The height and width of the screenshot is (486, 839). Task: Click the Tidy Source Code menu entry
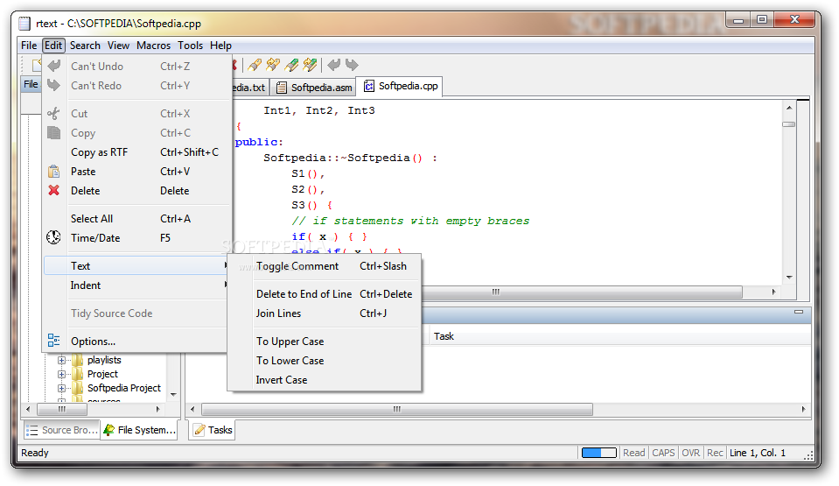[x=137, y=313]
